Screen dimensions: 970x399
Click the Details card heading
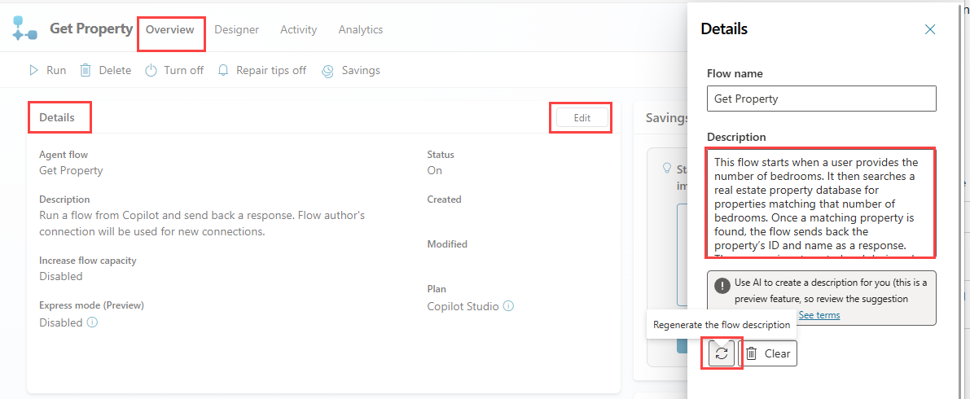click(57, 117)
